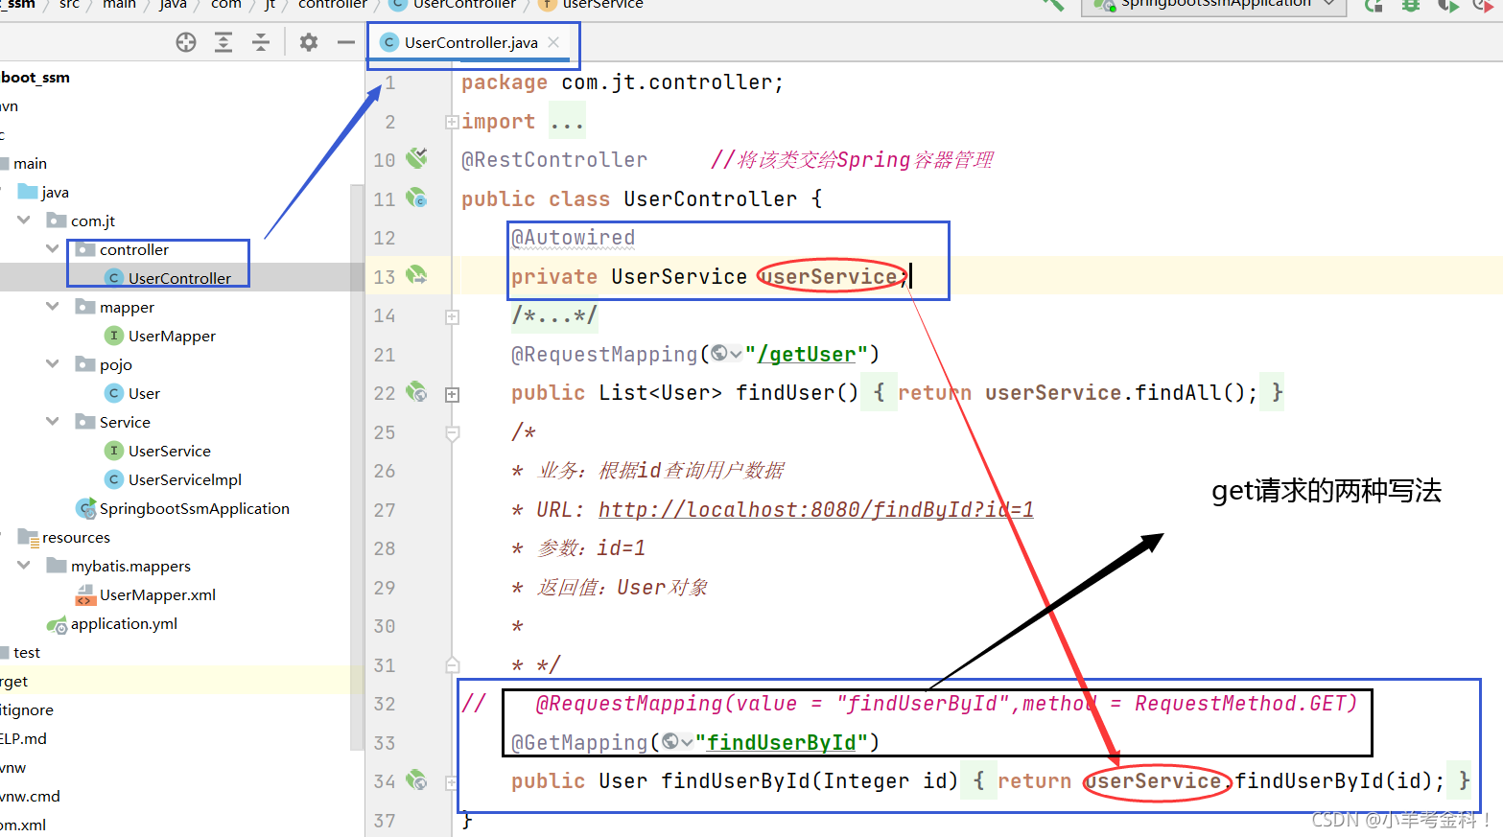Click the autowired dependency gutter icon on line 13

pos(416,276)
